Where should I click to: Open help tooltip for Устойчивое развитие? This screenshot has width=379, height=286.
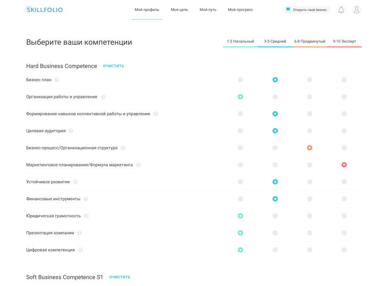(75, 182)
